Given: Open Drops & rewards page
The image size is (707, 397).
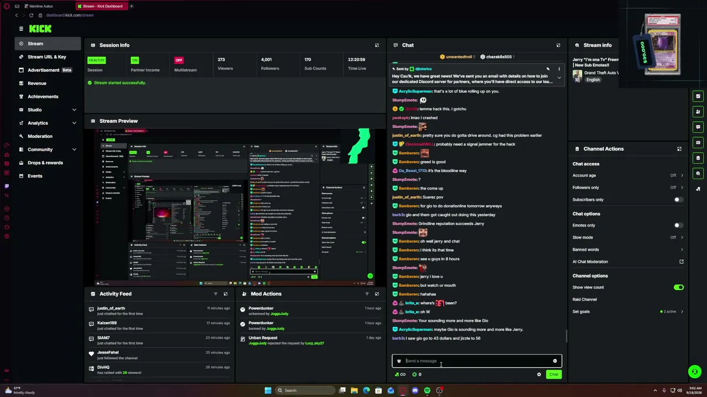Looking at the screenshot, I should pyautogui.click(x=48, y=163).
